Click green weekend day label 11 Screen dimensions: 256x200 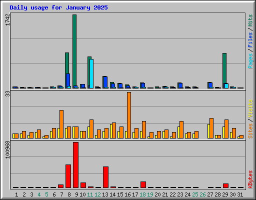click(x=90, y=194)
